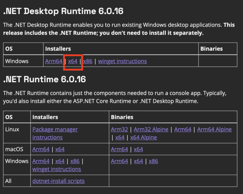Download macOS Arm64 binary for .NET Runtime
Image resolution: width=243 pixels, height=194 pixels.
(x=120, y=149)
